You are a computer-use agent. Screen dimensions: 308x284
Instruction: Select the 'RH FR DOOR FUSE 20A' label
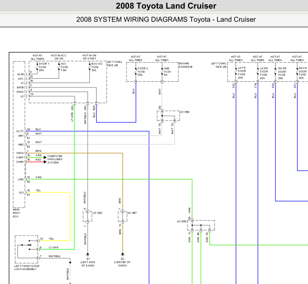[x=303, y=73]
